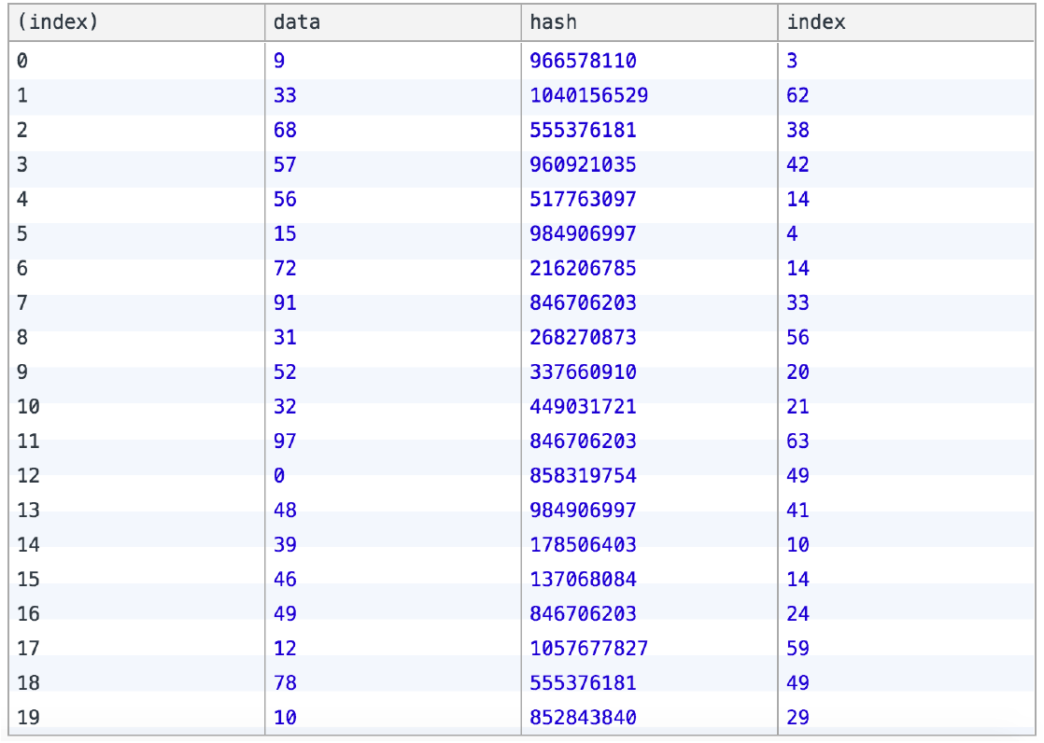The image size is (1044, 743).
Task: Select hash 846706203 in row 7
Action: pyautogui.click(x=584, y=303)
